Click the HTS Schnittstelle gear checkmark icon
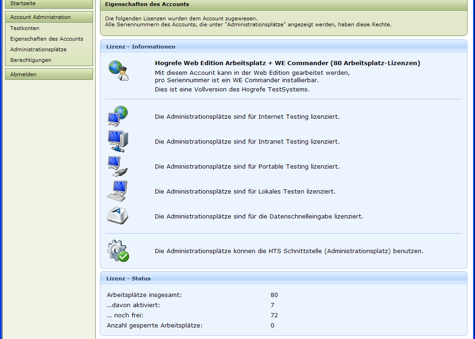Screen dimensions: 475x339 pos(118,251)
